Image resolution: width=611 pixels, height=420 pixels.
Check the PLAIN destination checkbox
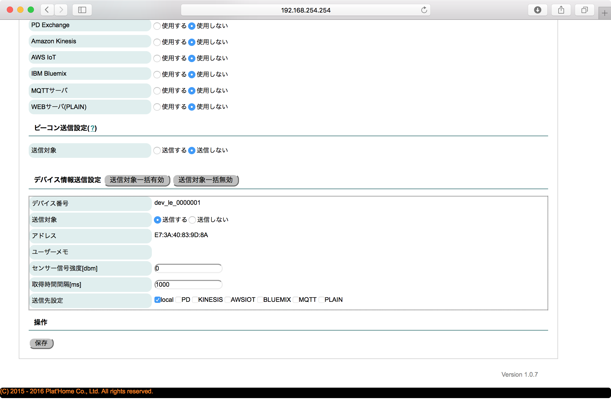(x=321, y=300)
